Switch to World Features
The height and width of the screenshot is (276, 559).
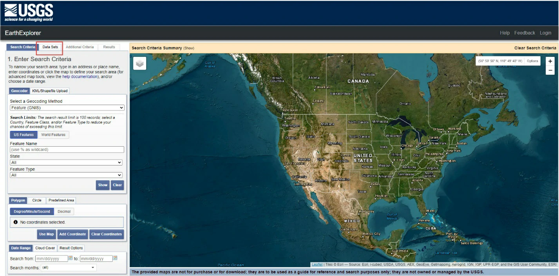tap(53, 135)
